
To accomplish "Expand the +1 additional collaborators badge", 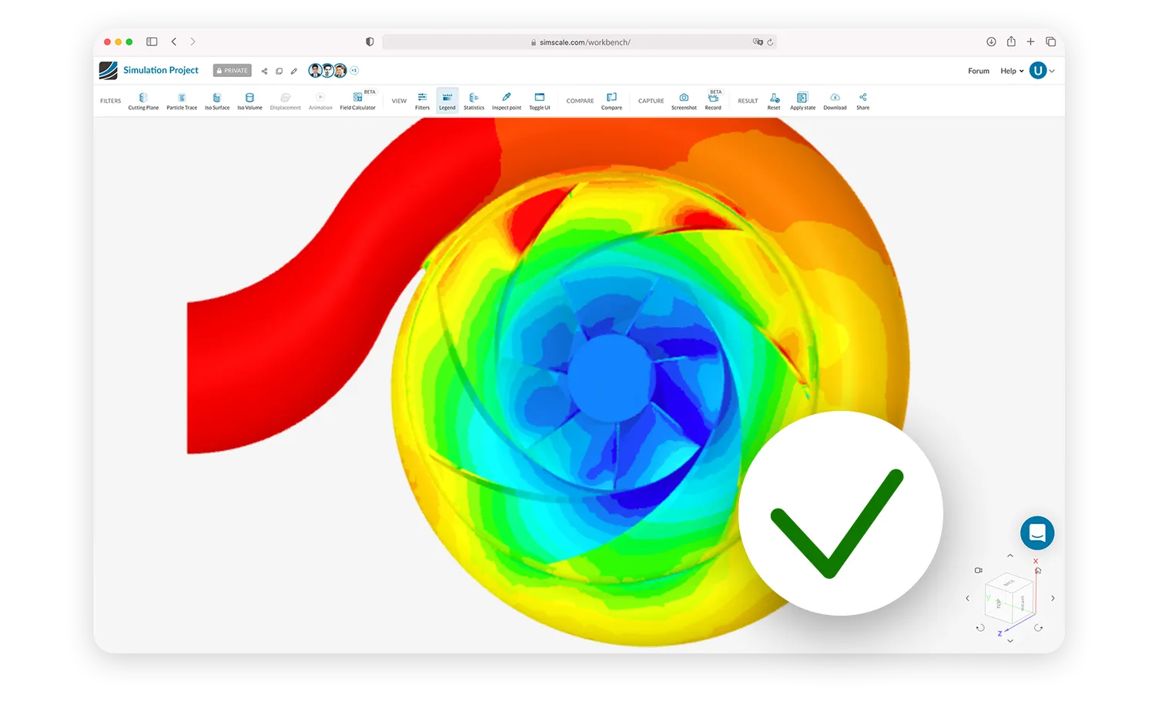I will (x=355, y=70).
